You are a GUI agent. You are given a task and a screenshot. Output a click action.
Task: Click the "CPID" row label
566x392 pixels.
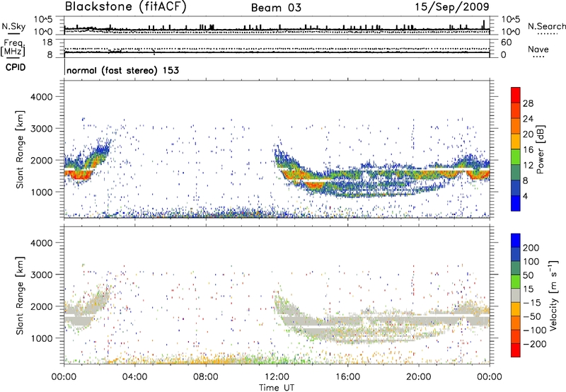tap(16, 67)
